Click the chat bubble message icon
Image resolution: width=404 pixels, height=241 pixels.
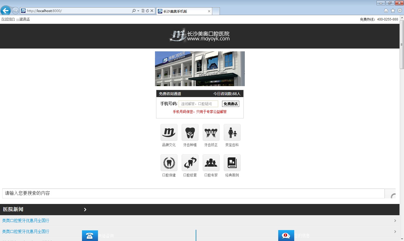point(286,236)
